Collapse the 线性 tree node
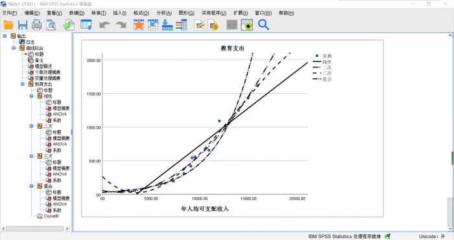This screenshot has width=454, height=240. (x=32, y=96)
